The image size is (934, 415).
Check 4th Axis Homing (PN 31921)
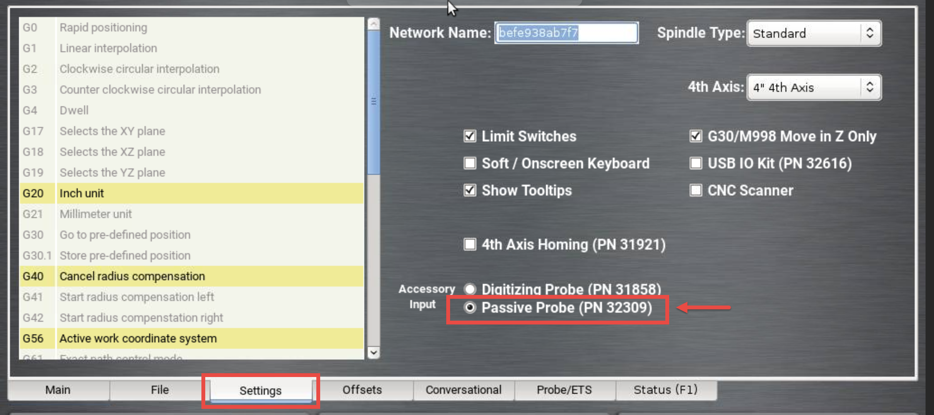point(470,244)
